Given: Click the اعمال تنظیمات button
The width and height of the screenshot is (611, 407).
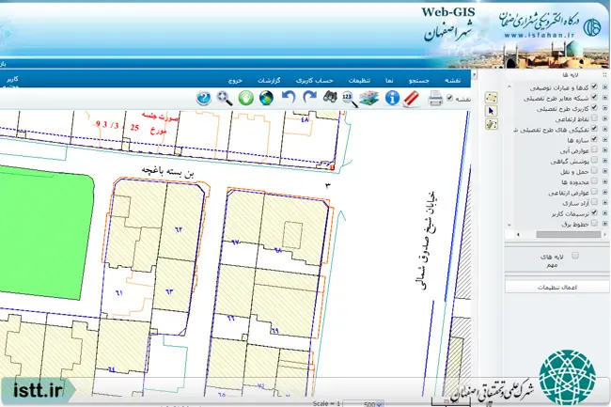Looking at the screenshot, I should pyautogui.click(x=556, y=288).
